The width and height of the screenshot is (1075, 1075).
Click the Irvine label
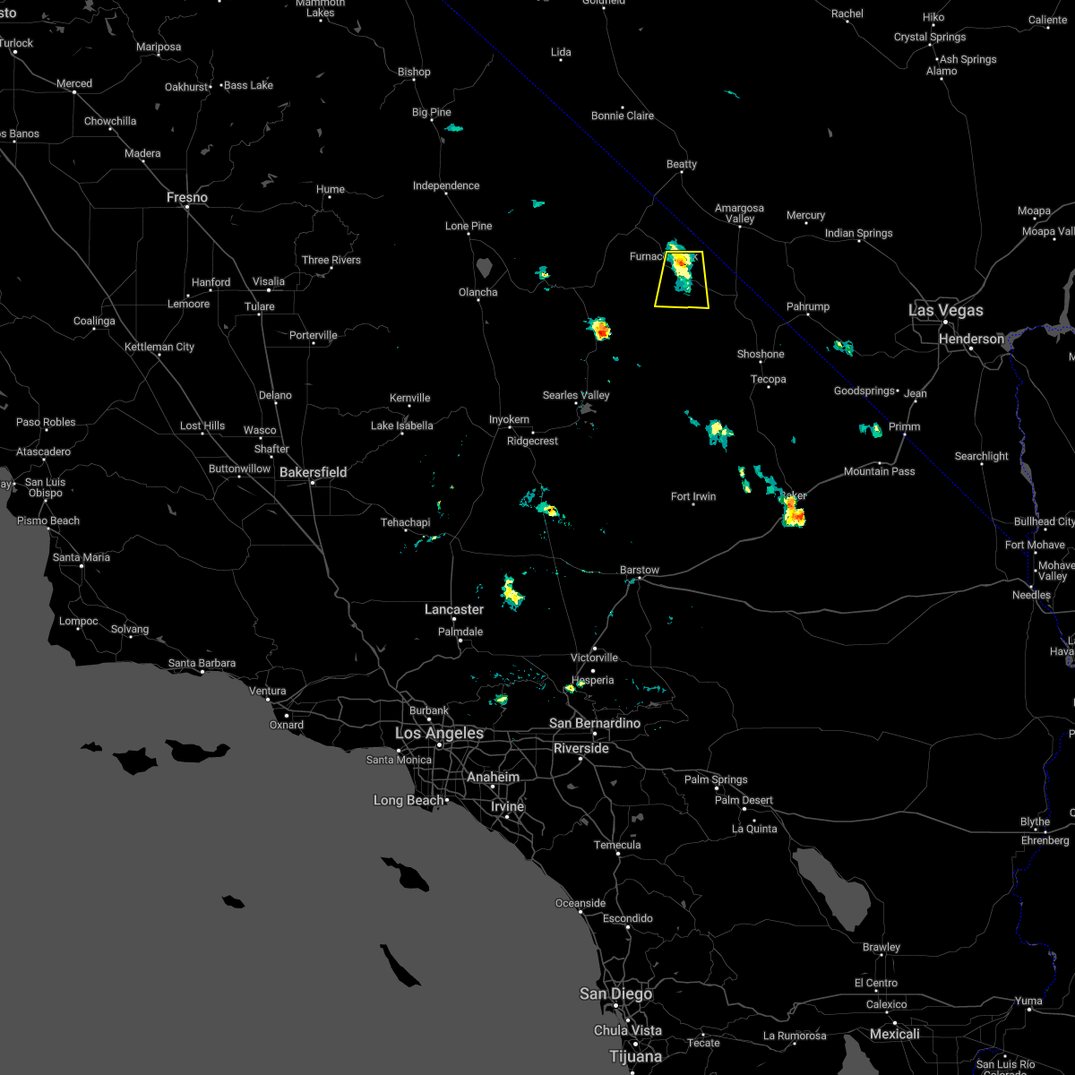pyautogui.click(x=507, y=806)
